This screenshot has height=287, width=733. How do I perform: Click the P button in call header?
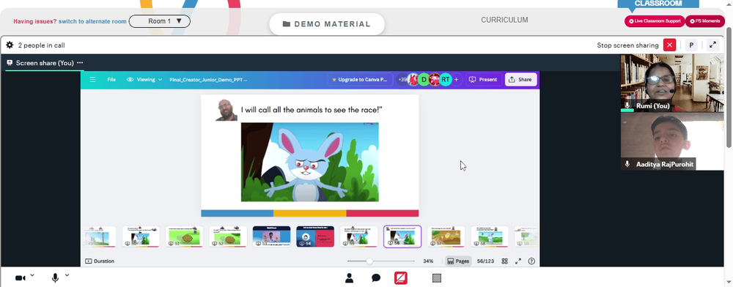pos(691,45)
